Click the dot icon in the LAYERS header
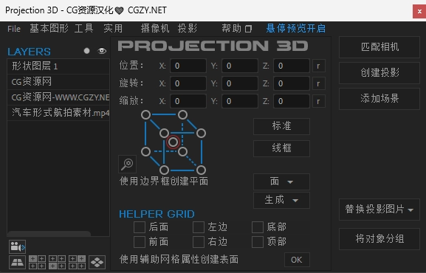Image resolution: width=426 pixels, height=273 pixels. pos(86,51)
